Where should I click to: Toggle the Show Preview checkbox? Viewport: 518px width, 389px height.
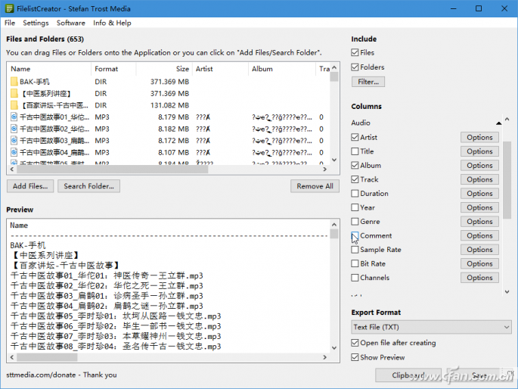(355, 357)
